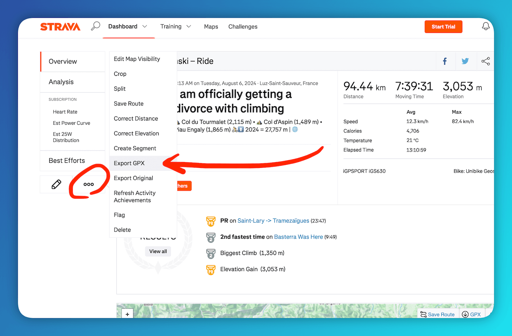This screenshot has width=512, height=336.
Task: Click the Start Trial button
Action: point(443,27)
